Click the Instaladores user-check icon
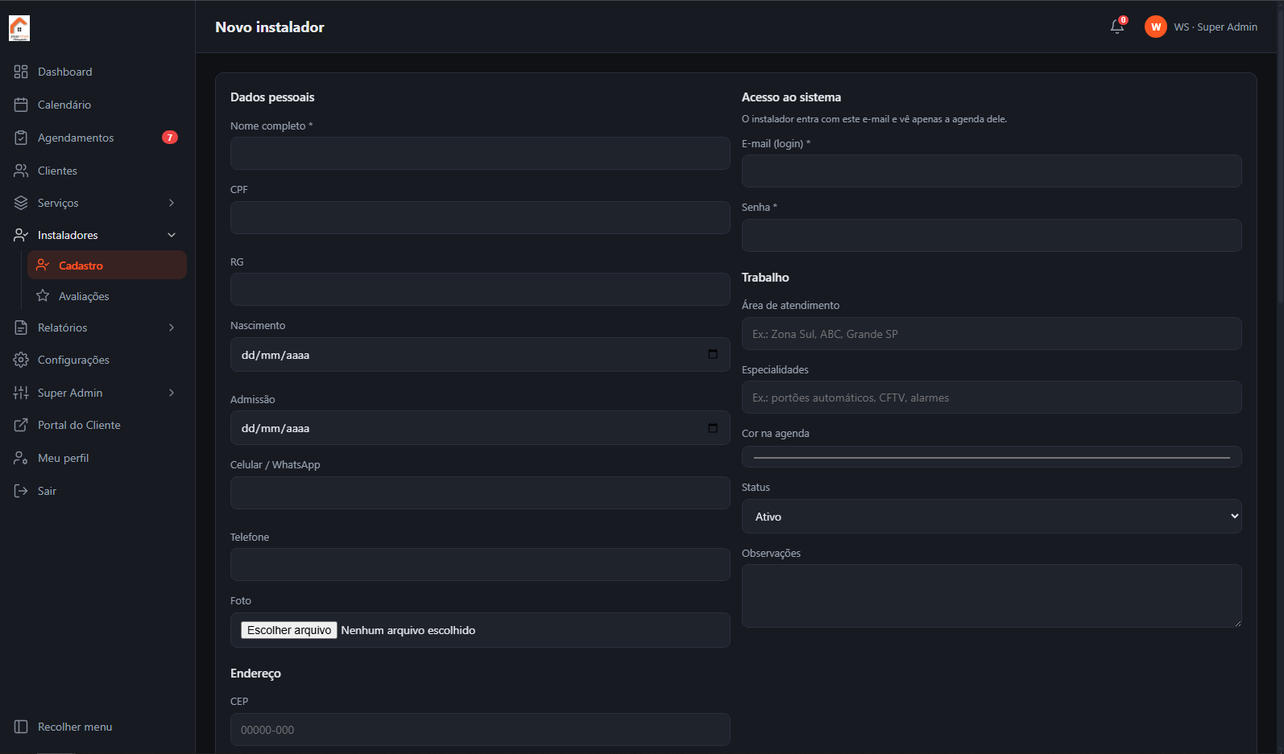 (21, 235)
